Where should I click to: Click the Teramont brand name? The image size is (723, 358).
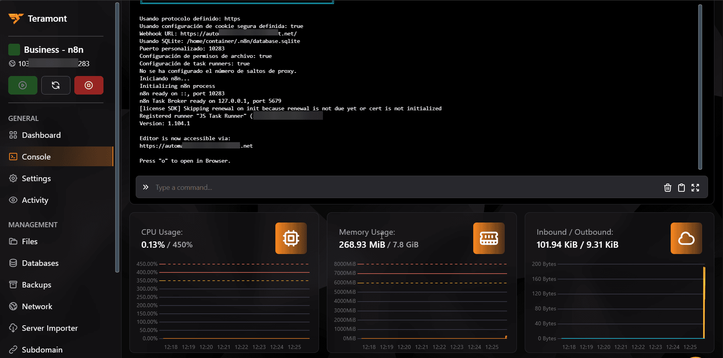point(47,19)
